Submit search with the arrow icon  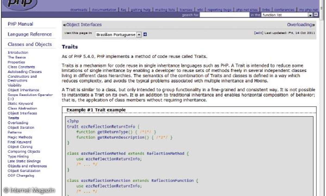(x=316, y=15)
